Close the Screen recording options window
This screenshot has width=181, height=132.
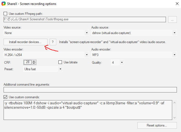[x=177, y=4]
